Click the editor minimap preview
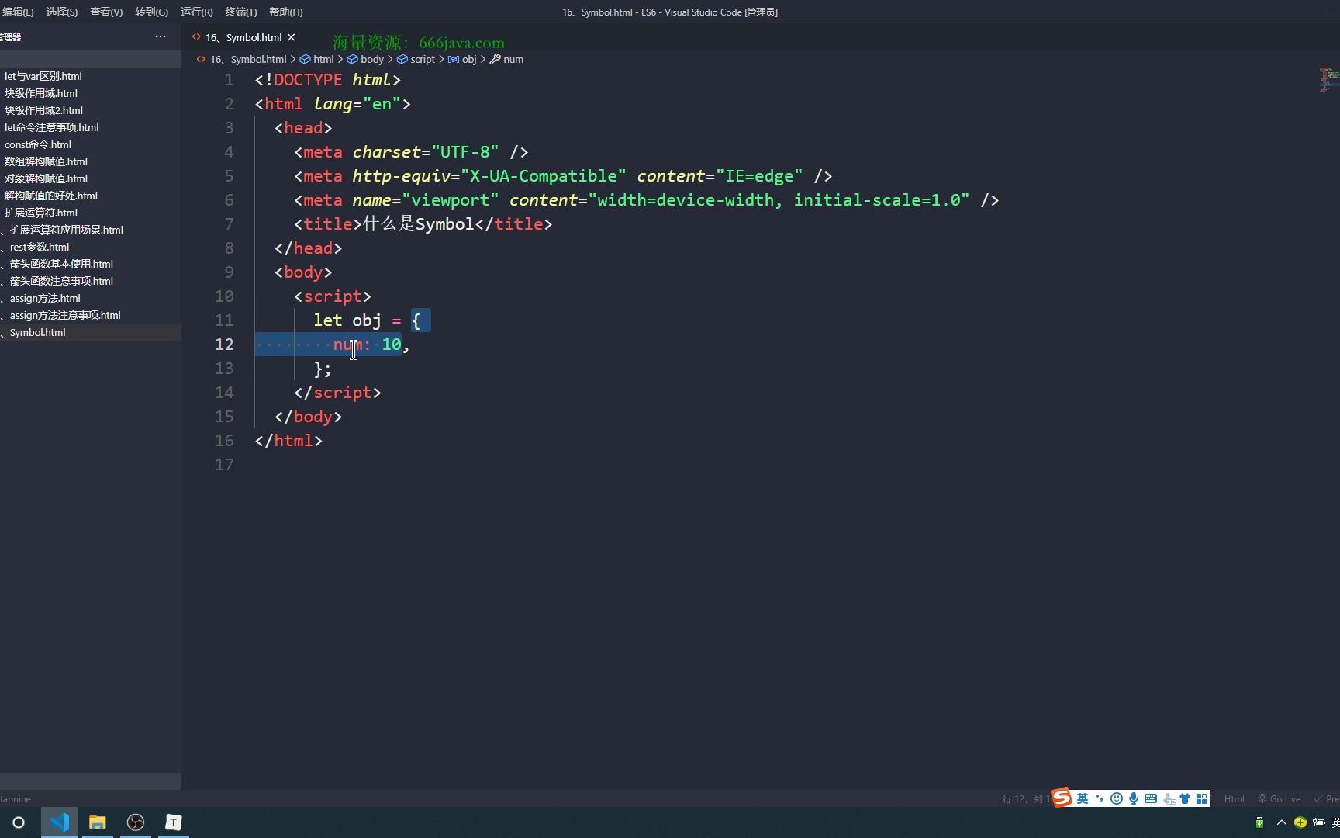This screenshot has height=838, width=1340. coord(1328,79)
